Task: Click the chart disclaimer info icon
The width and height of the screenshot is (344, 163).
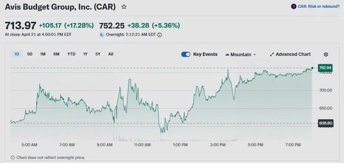Action: click(x=13, y=157)
